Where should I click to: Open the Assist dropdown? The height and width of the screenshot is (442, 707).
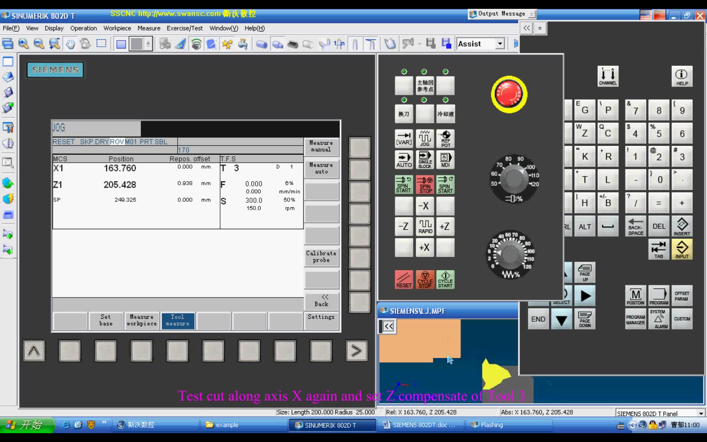(x=500, y=44)
